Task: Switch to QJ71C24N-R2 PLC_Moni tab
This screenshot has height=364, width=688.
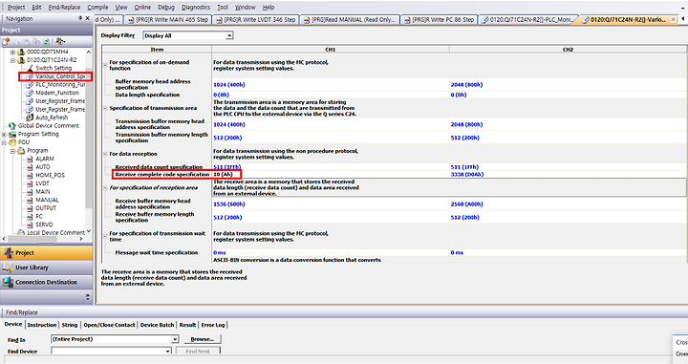Action: tap(527, 20)
